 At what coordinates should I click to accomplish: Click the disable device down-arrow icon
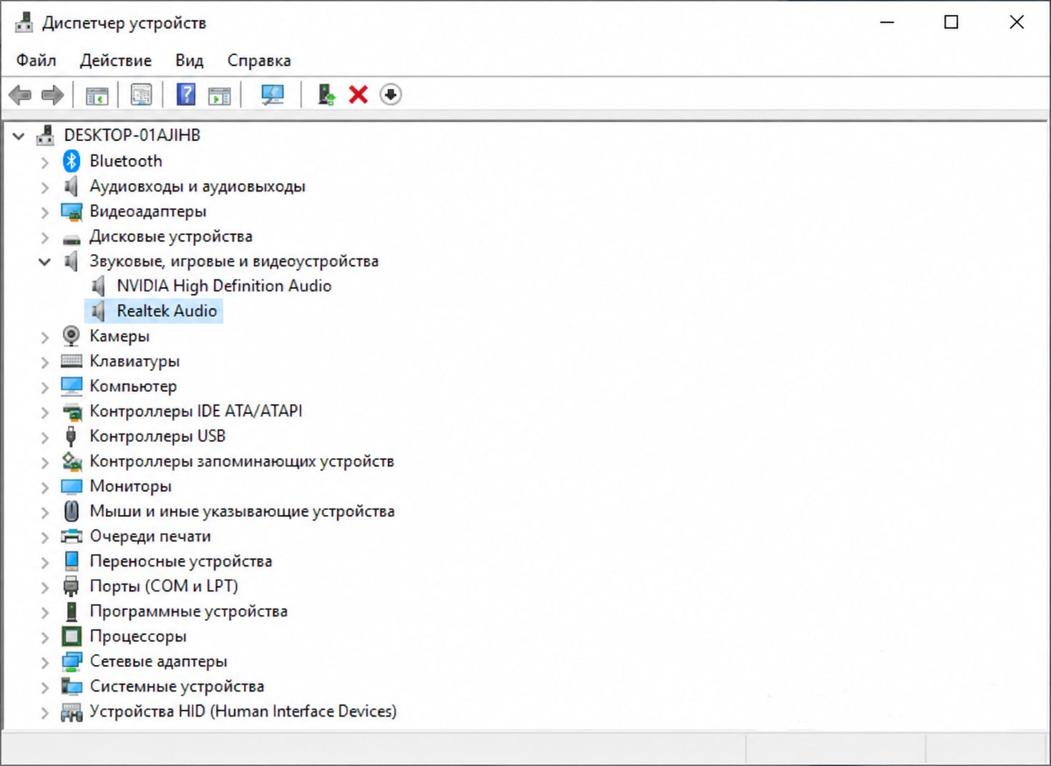coord(391,94)
